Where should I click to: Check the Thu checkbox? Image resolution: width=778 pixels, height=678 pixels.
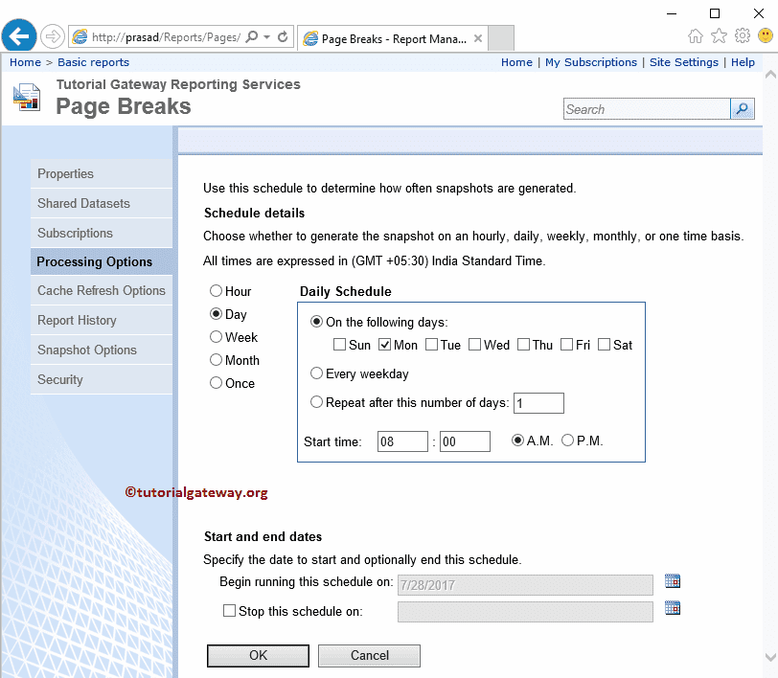pos(523,344)
